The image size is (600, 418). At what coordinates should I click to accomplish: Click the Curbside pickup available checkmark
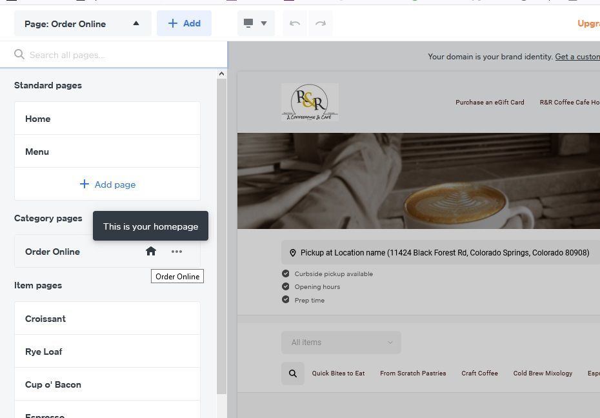pos(286,274)
